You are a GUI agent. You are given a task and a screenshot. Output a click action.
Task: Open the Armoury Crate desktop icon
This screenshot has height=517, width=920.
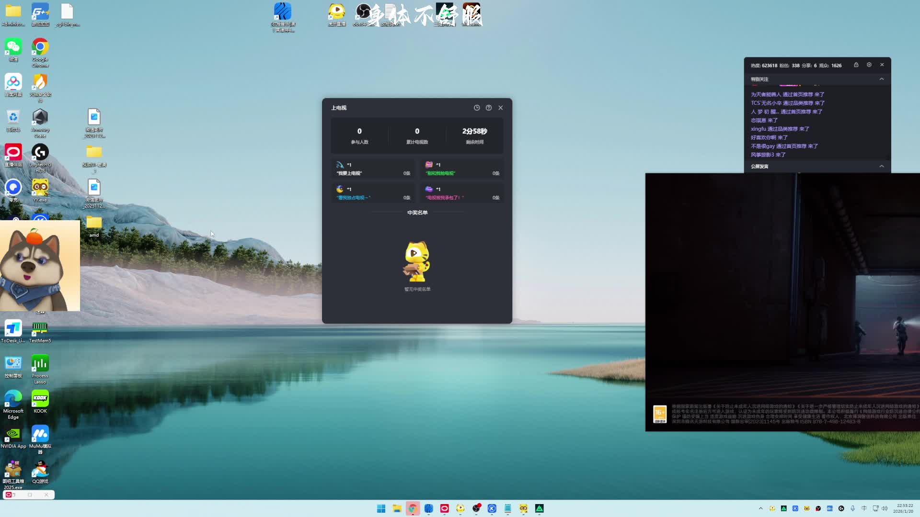pyautogui.click(x=40, y=118)
